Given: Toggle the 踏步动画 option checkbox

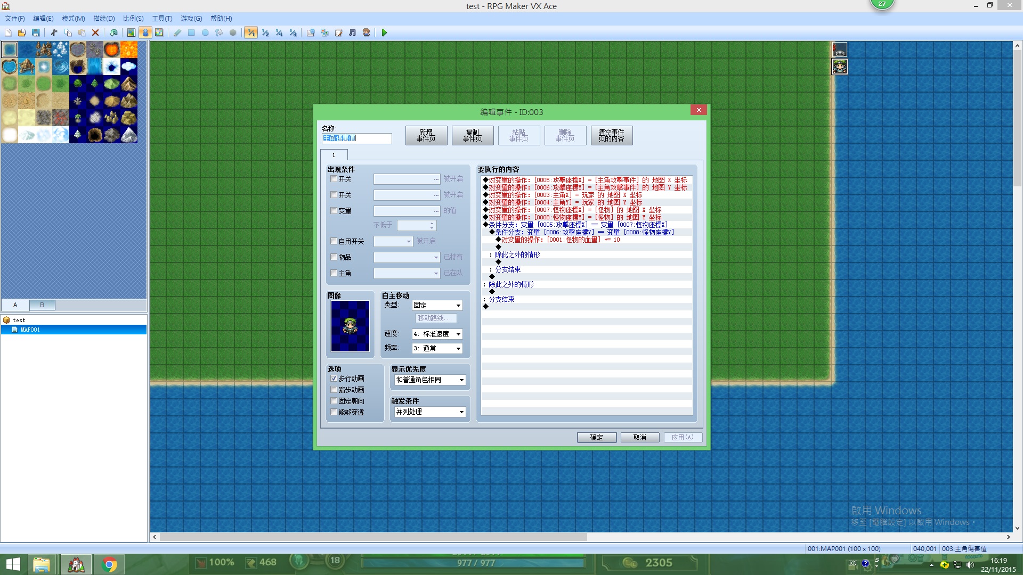Looking at the screenshot, I should coord(334,390).
